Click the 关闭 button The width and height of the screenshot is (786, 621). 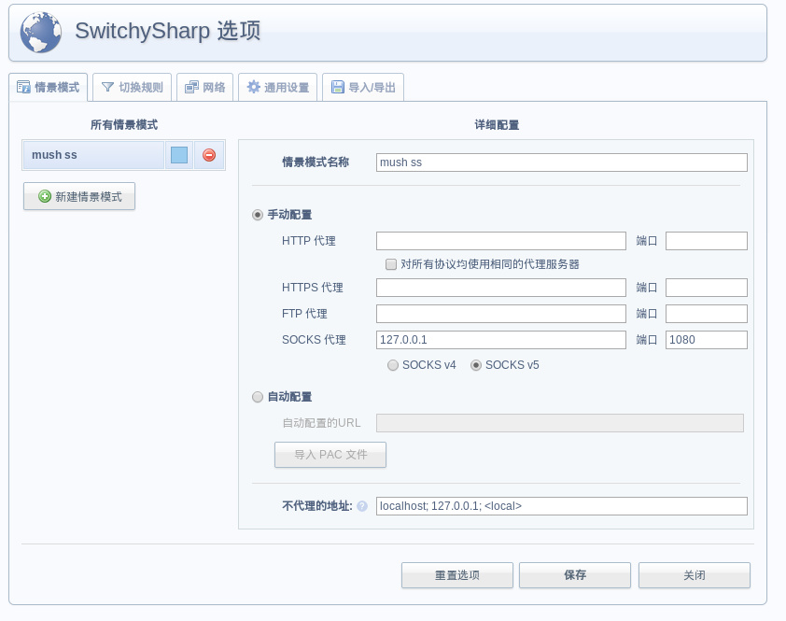point(695,575)
